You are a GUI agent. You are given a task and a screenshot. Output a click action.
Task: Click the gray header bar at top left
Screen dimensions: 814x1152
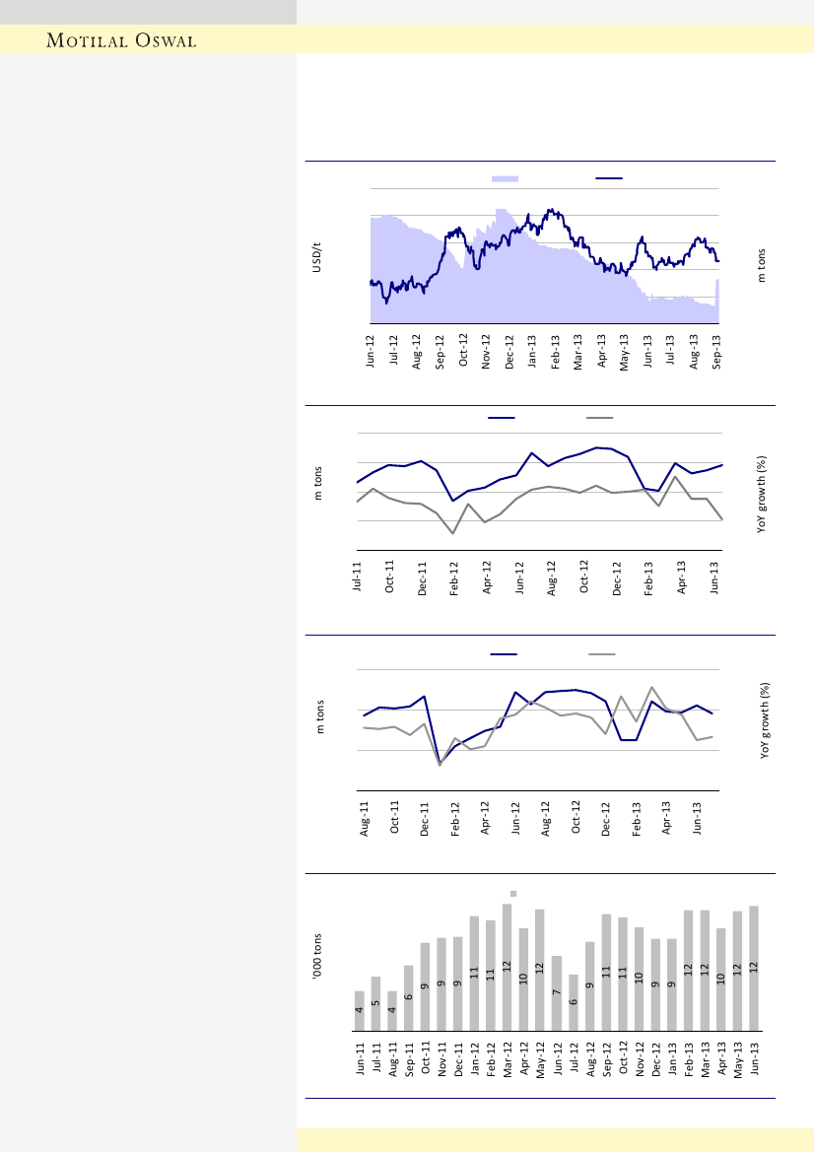148,12
